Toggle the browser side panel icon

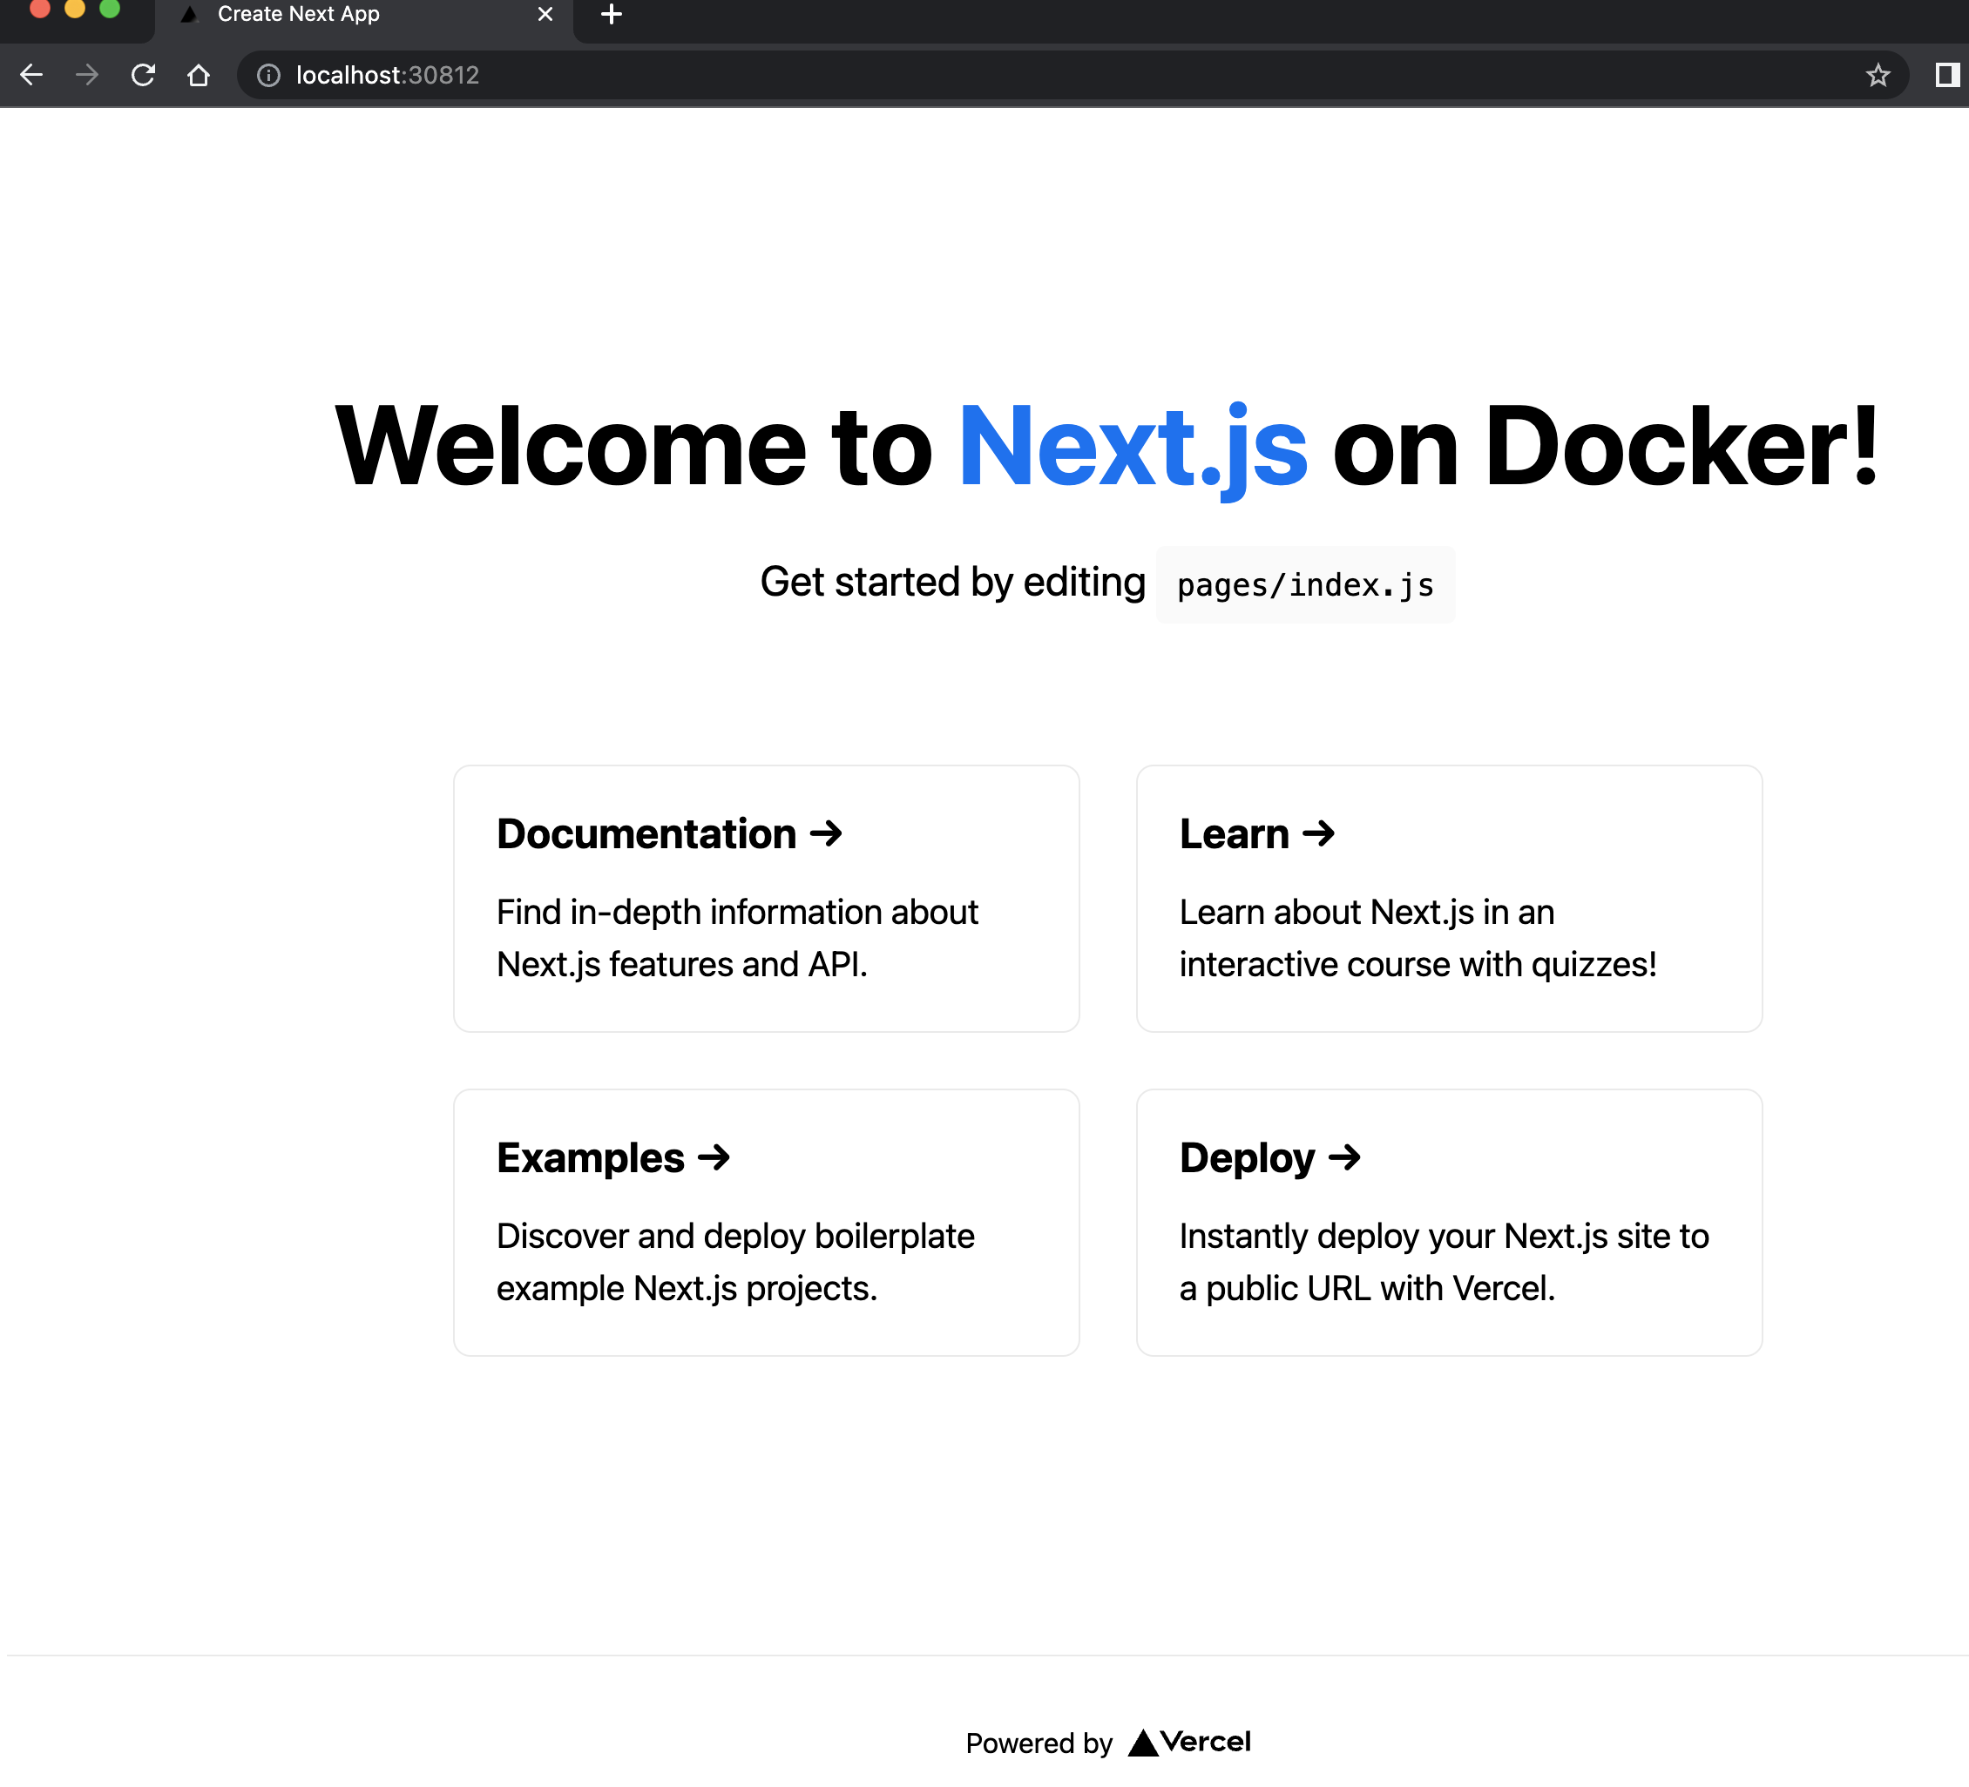(1946, 75)
